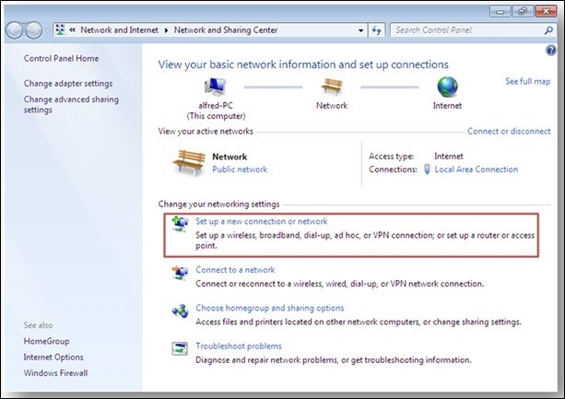
Task: Click the large bench icon under active networks
Action: [188, 163]
